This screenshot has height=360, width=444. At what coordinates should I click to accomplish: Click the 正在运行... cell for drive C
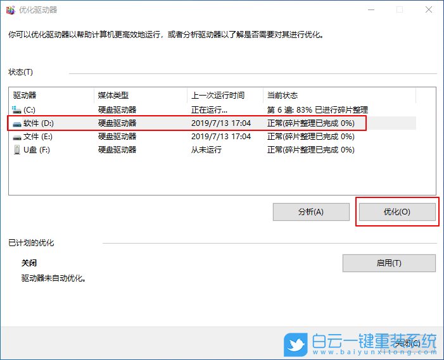(x=209, y=109)
